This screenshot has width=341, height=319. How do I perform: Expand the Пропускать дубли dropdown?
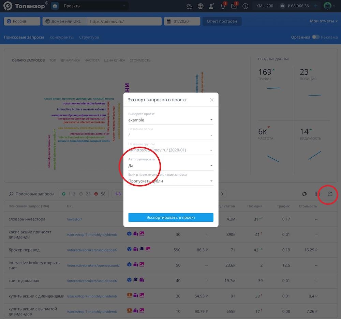(x=170, y=181)
